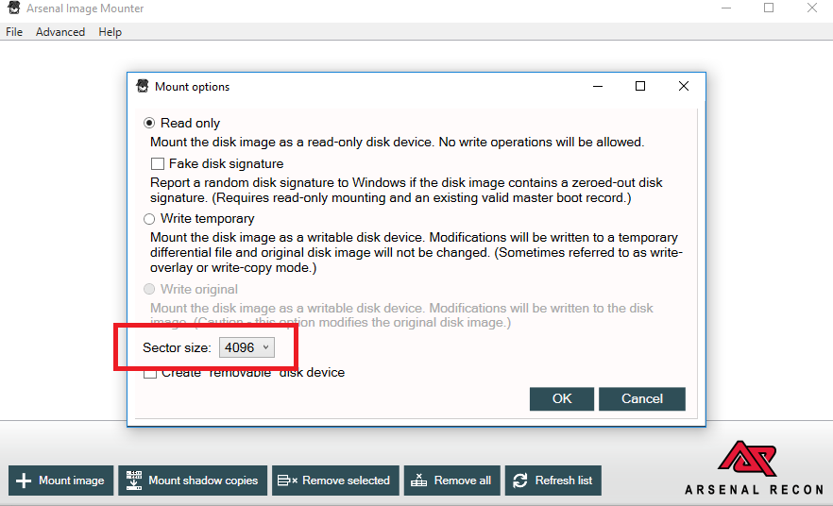Open the Help menu
The height and width of the screenshot is (506, 833).
110,32
